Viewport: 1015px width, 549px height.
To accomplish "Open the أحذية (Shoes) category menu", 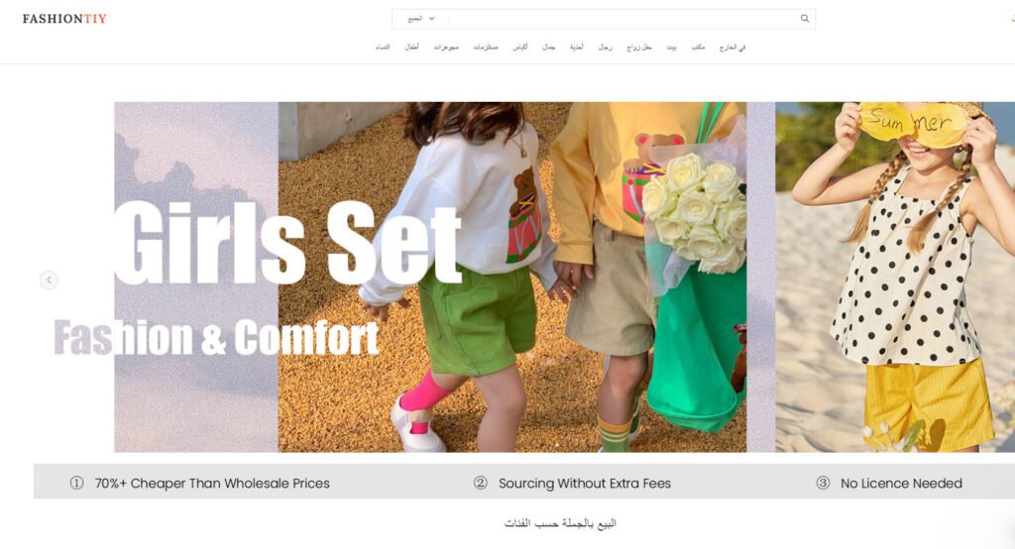I will tap(577, 48).
